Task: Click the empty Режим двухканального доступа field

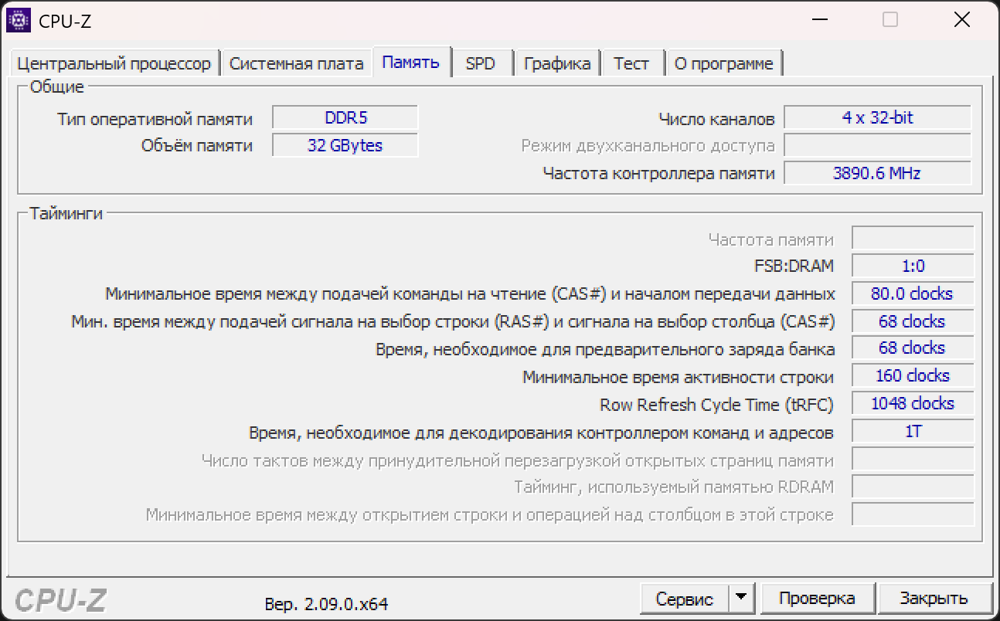Action: click(878, 145)
